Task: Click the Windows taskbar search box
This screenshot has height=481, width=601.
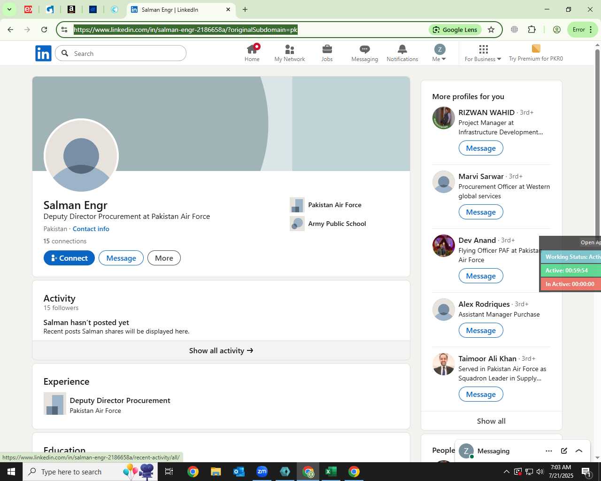Action: pyautogui.click(x=90, y=472)
